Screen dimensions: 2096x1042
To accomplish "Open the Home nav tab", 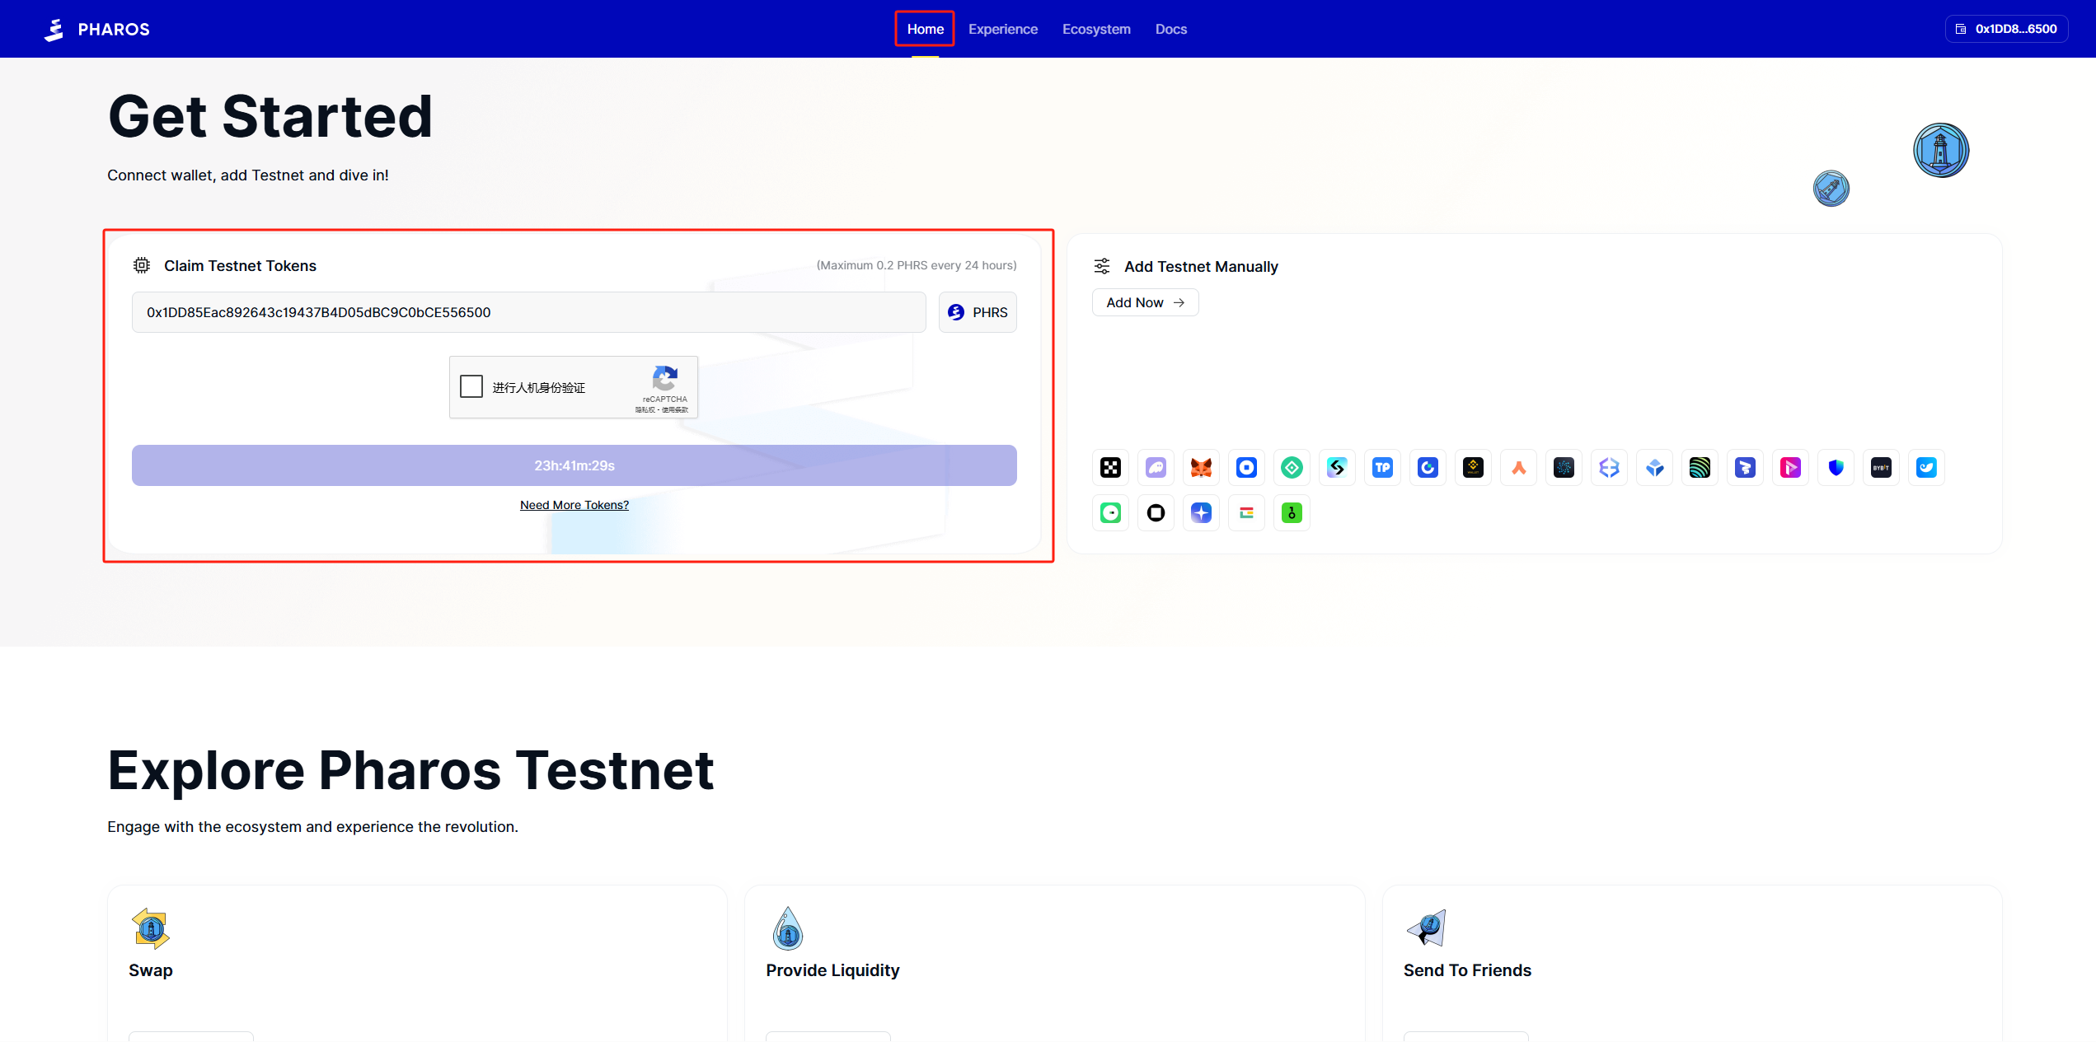I will tap(925, 29).
